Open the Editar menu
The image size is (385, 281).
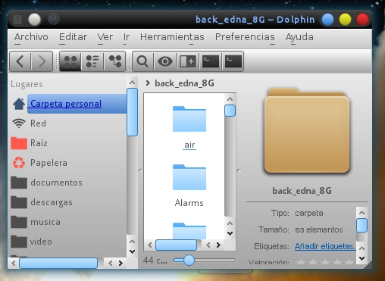[x=73, y=37]
